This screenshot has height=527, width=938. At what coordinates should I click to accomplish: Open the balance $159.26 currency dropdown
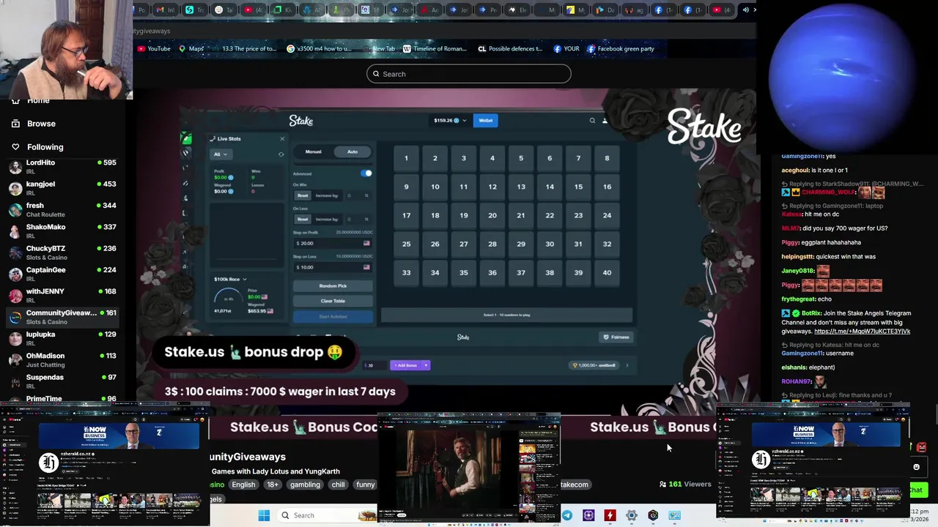450,121
